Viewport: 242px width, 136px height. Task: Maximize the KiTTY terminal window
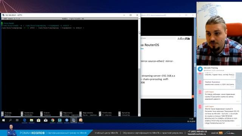(130, 15)
